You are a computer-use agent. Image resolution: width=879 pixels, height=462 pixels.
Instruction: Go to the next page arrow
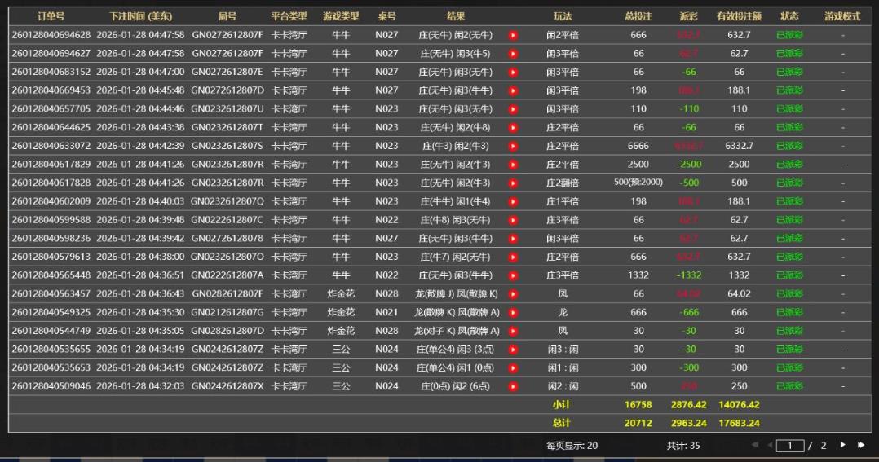pos(842,446)
